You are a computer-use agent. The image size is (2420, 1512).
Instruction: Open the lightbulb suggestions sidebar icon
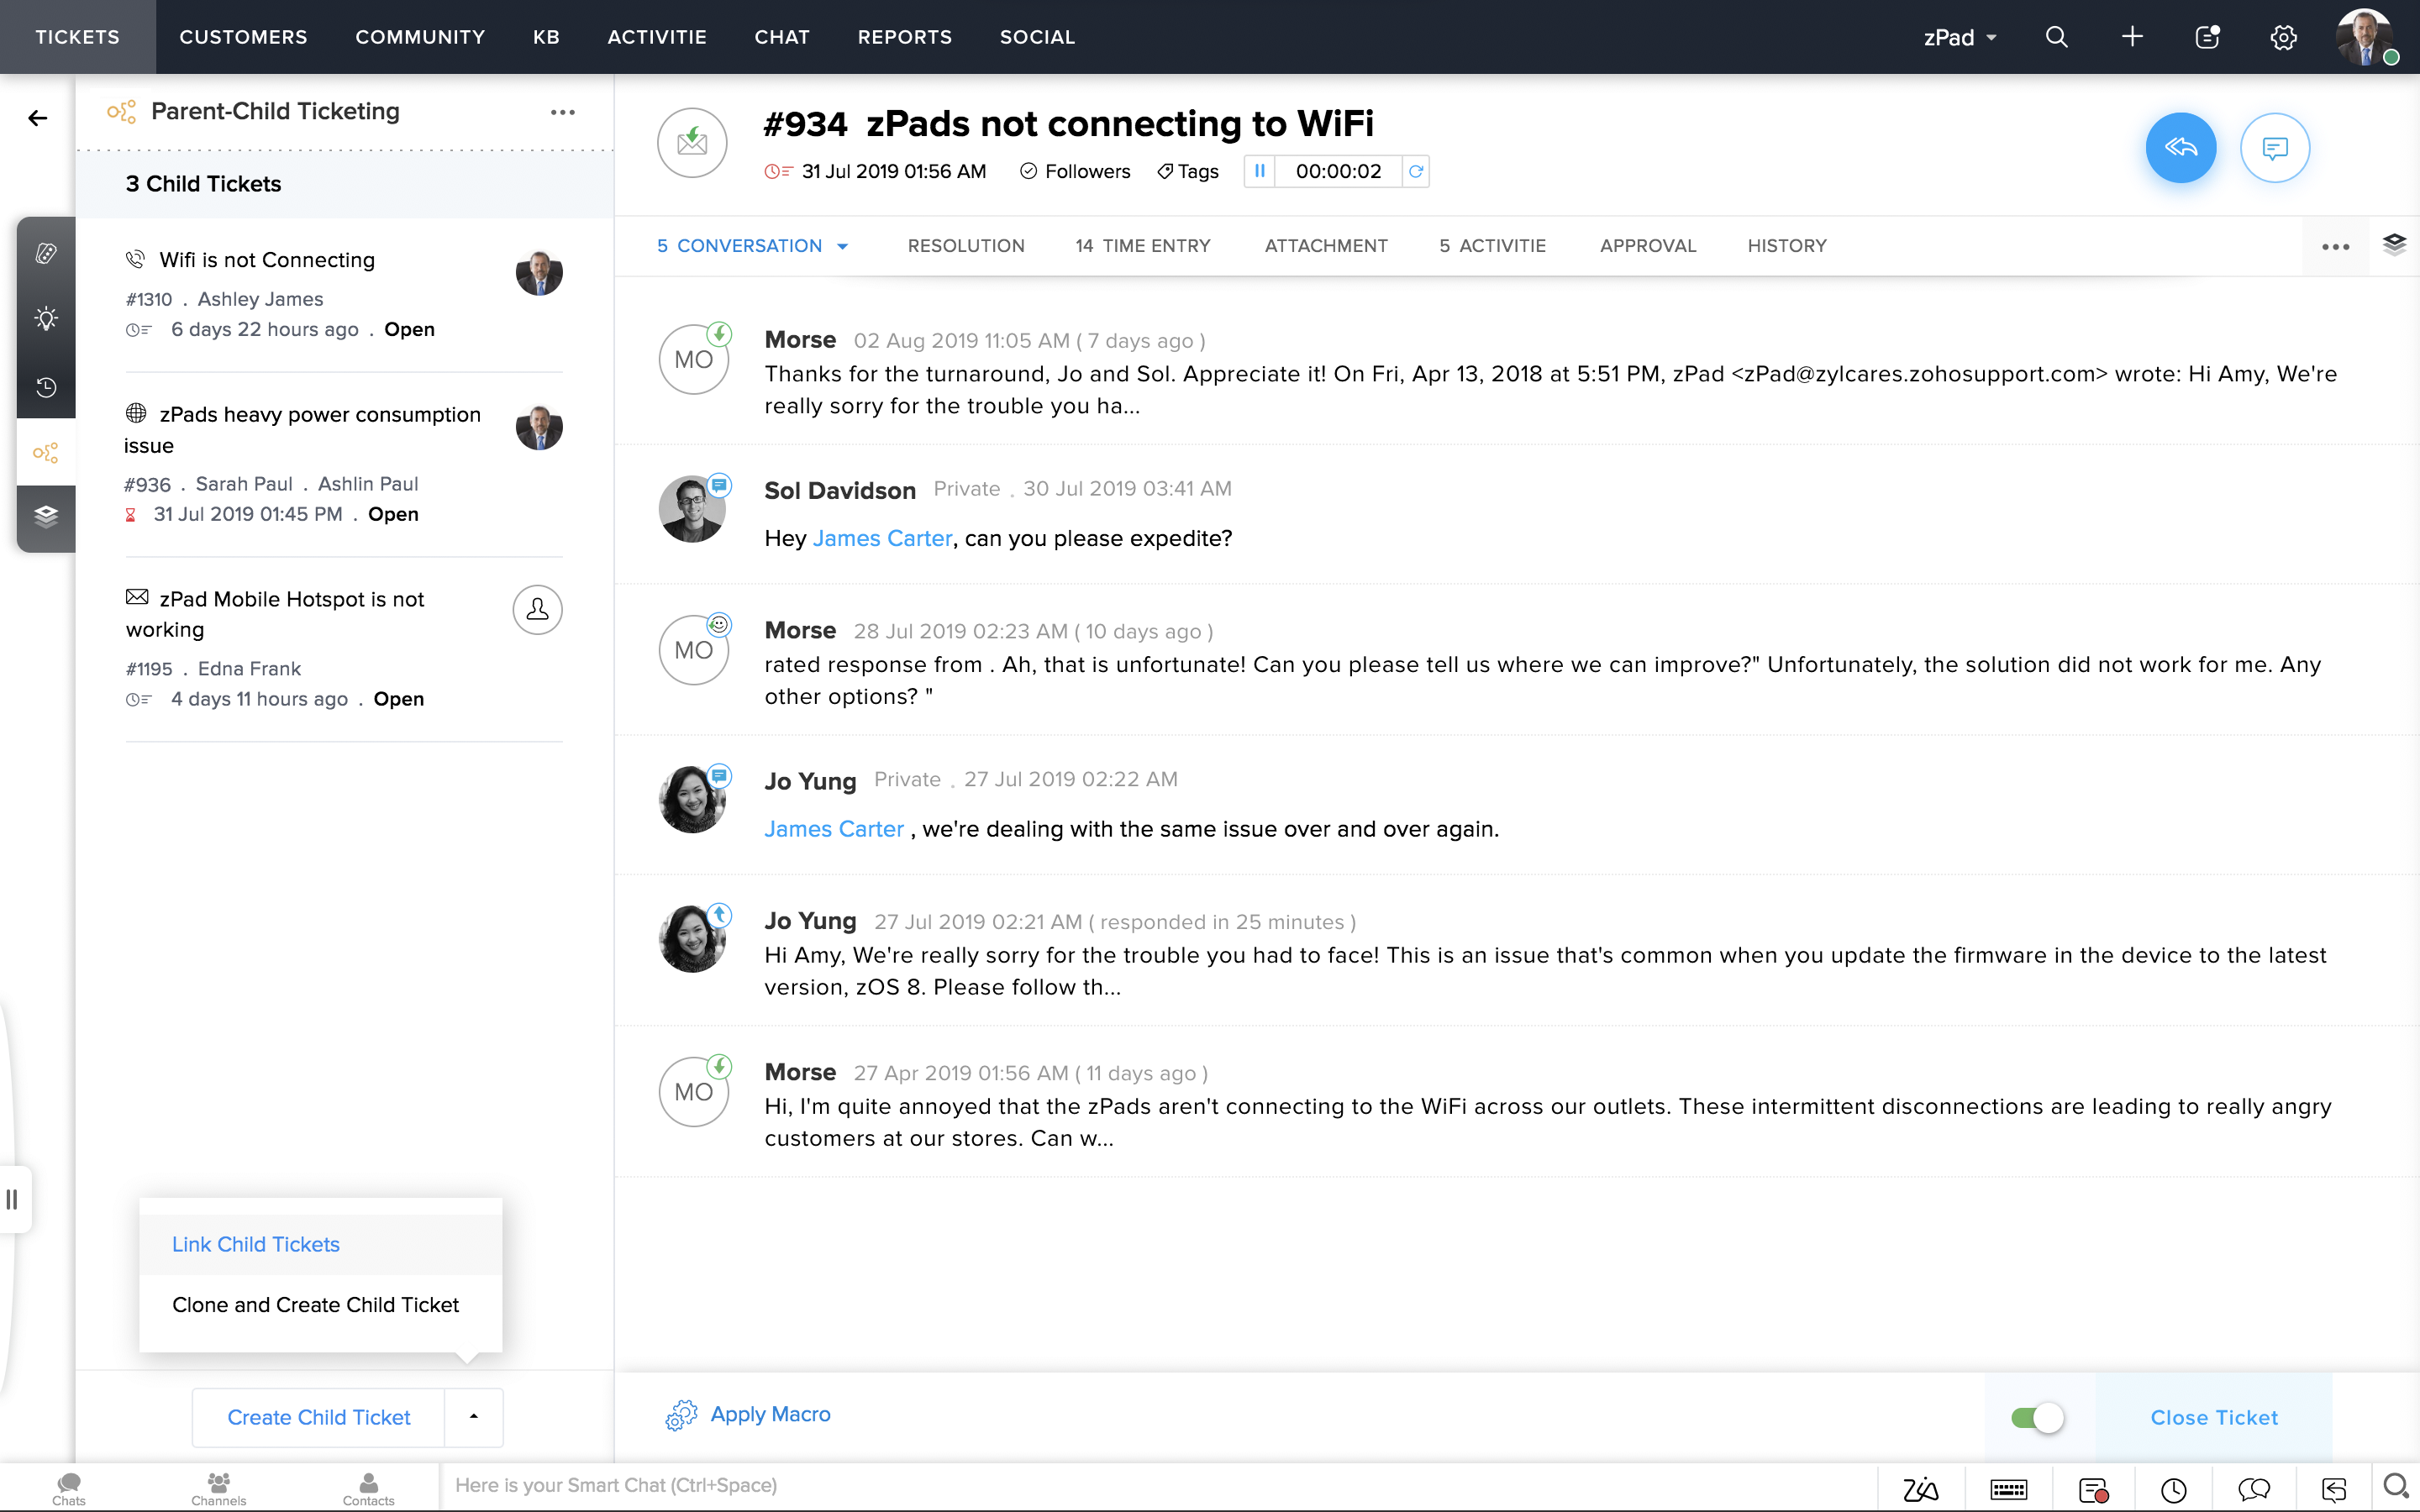46,319
